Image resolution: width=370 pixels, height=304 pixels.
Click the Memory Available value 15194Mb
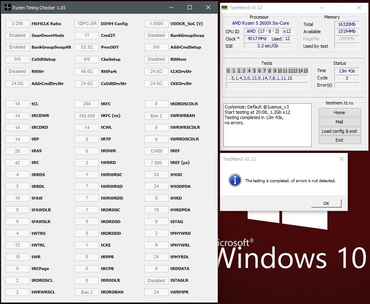click(346, 31)
